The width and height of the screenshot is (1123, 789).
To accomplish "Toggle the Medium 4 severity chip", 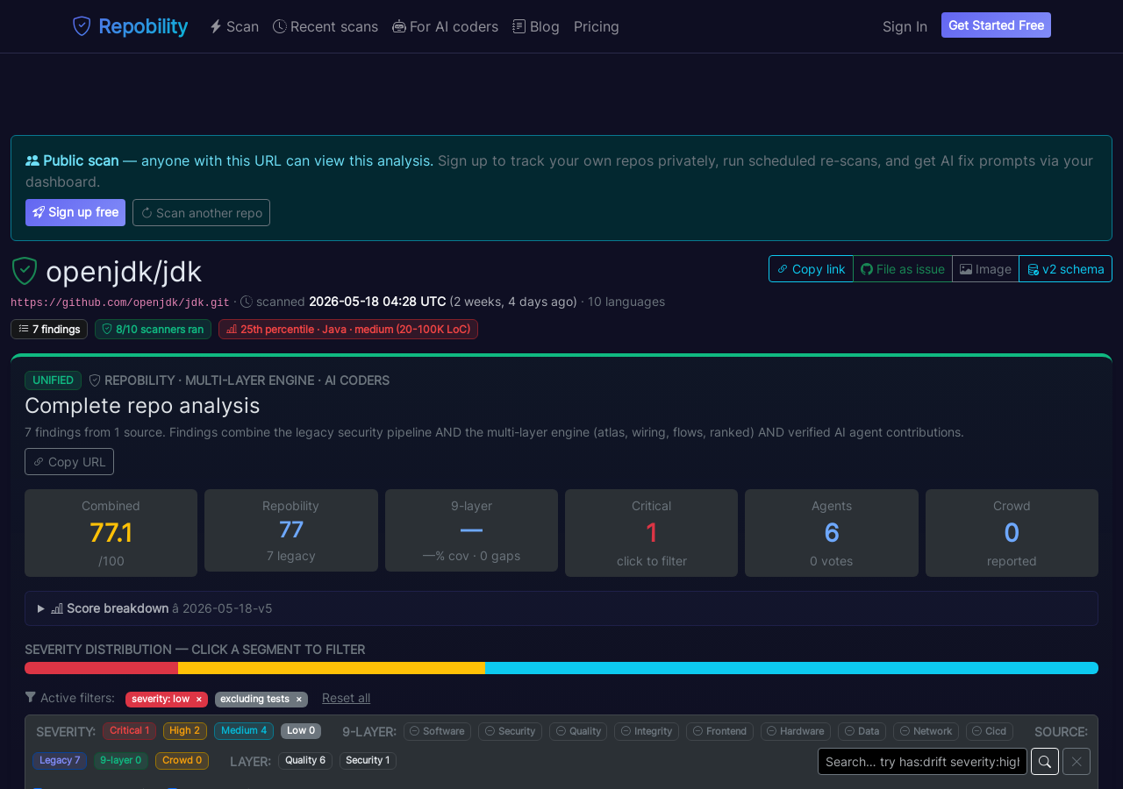I will click(244, 731).
